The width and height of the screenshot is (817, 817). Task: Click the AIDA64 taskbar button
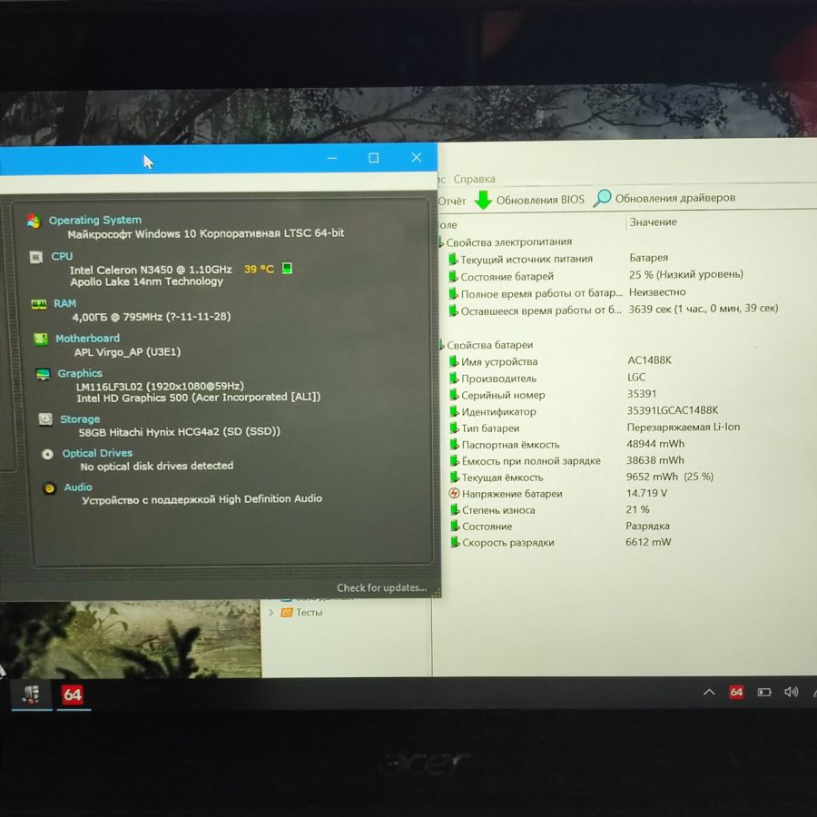[73, 694]
